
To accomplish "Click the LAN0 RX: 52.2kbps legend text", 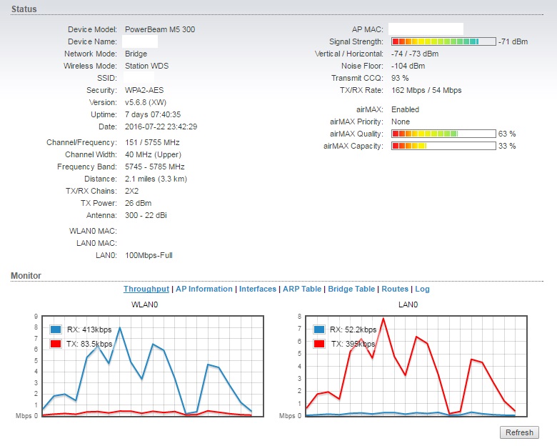I will 353,329.
